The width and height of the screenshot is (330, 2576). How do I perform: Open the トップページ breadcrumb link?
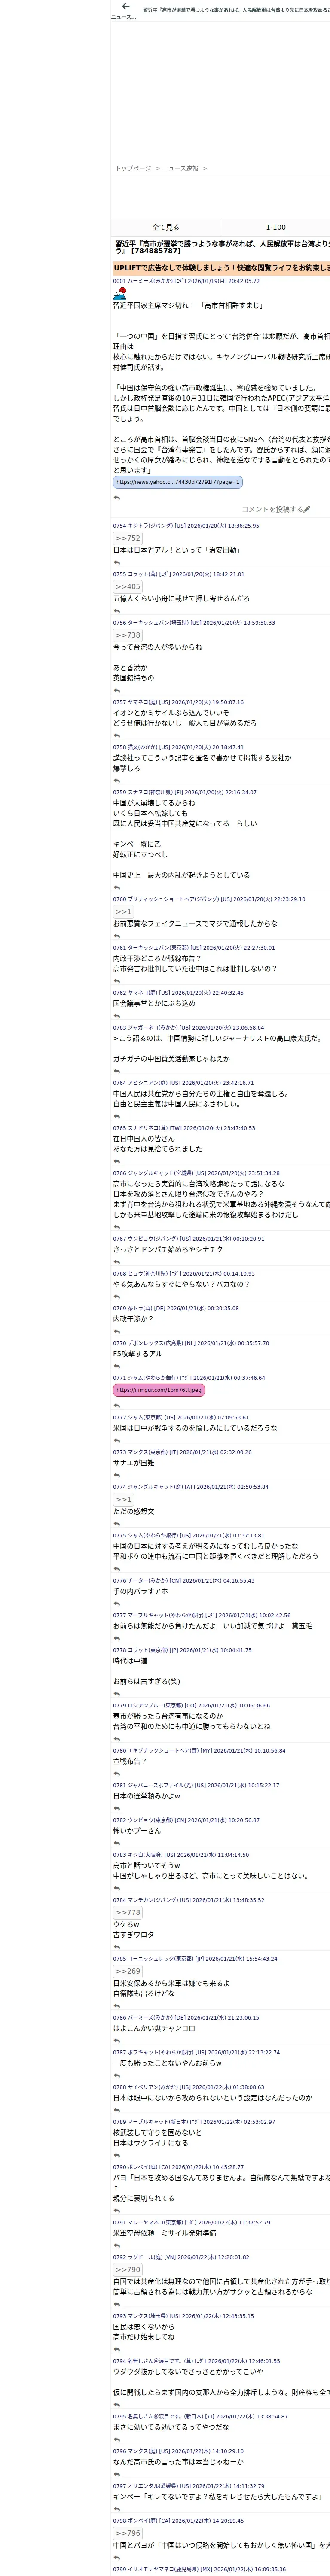[x=133, y=168]
